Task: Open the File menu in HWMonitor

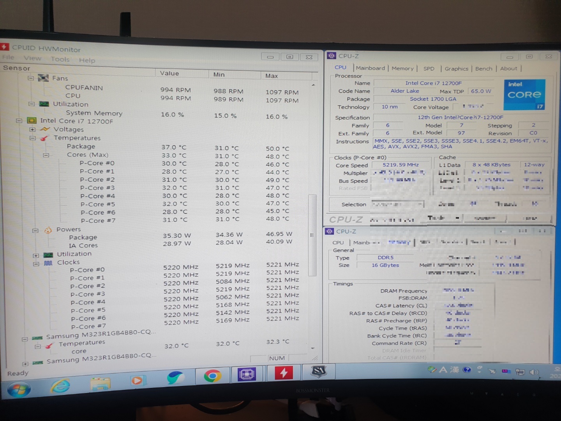Action: click(8, 57)
